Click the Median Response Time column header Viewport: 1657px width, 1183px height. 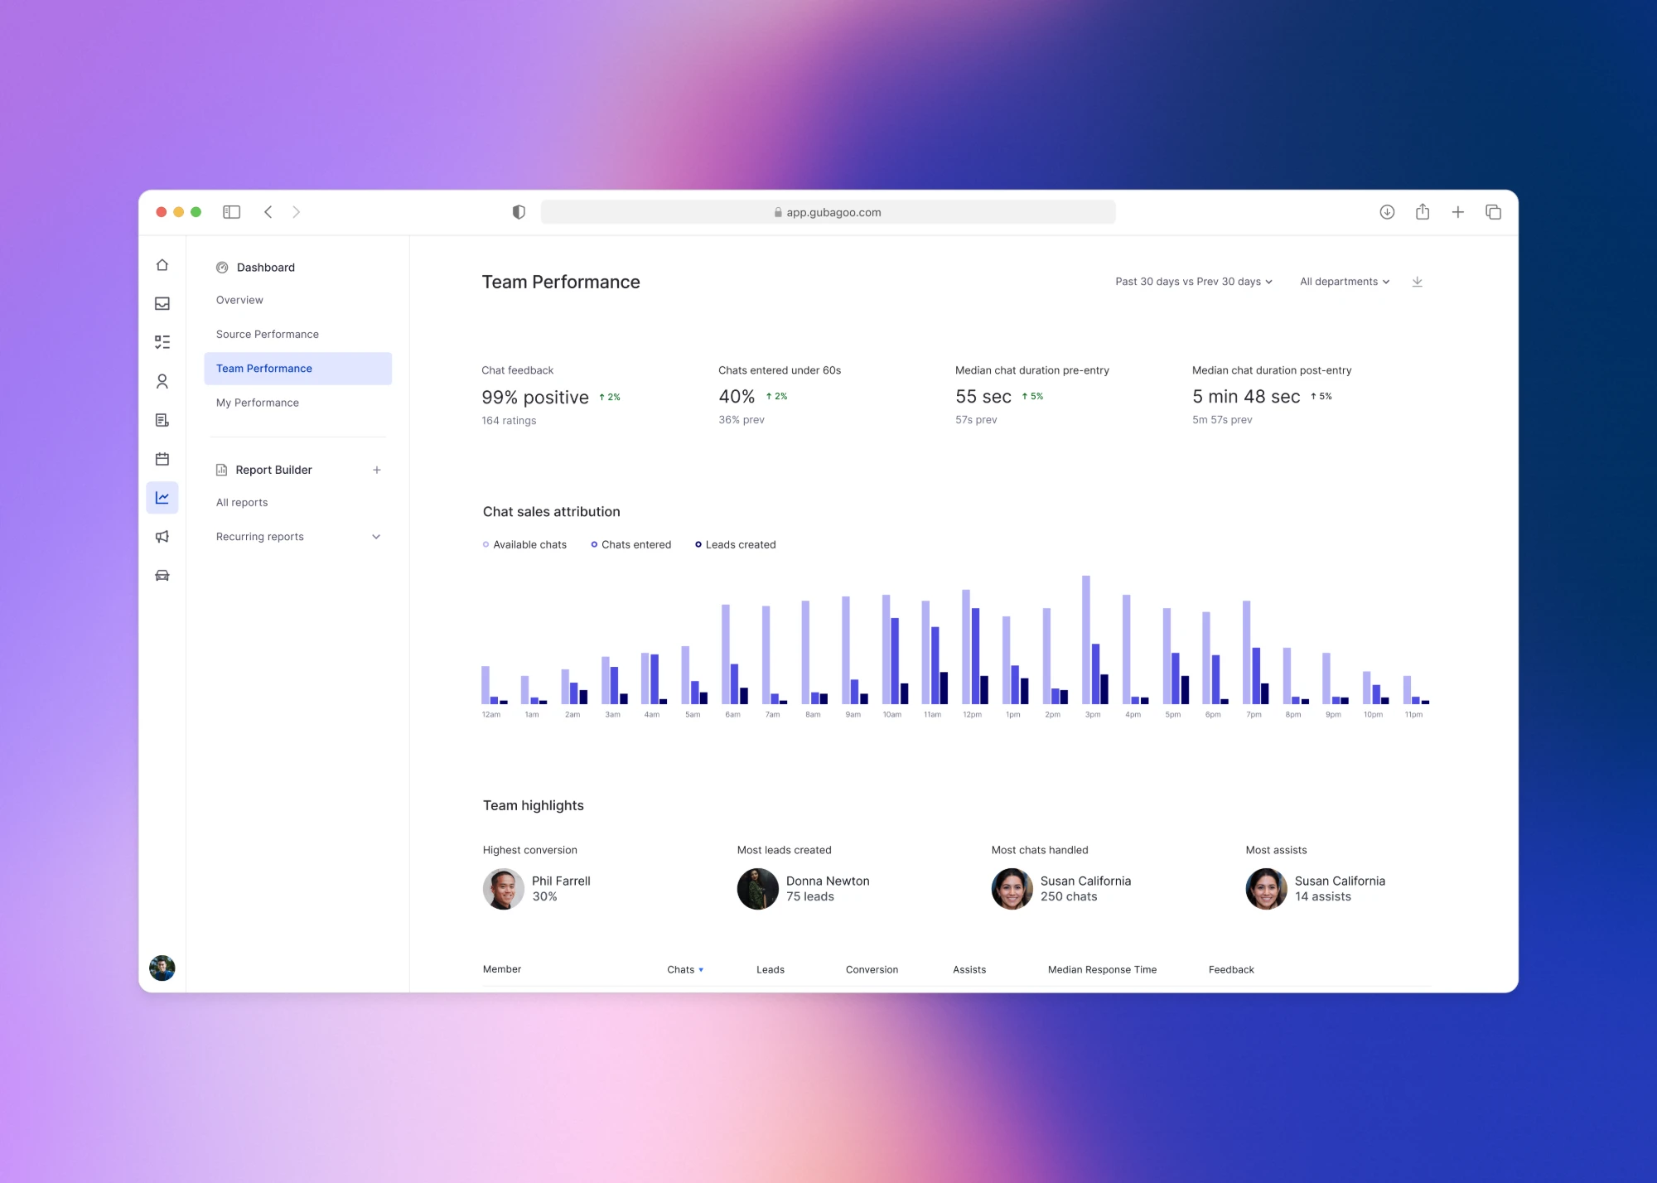1102,969
